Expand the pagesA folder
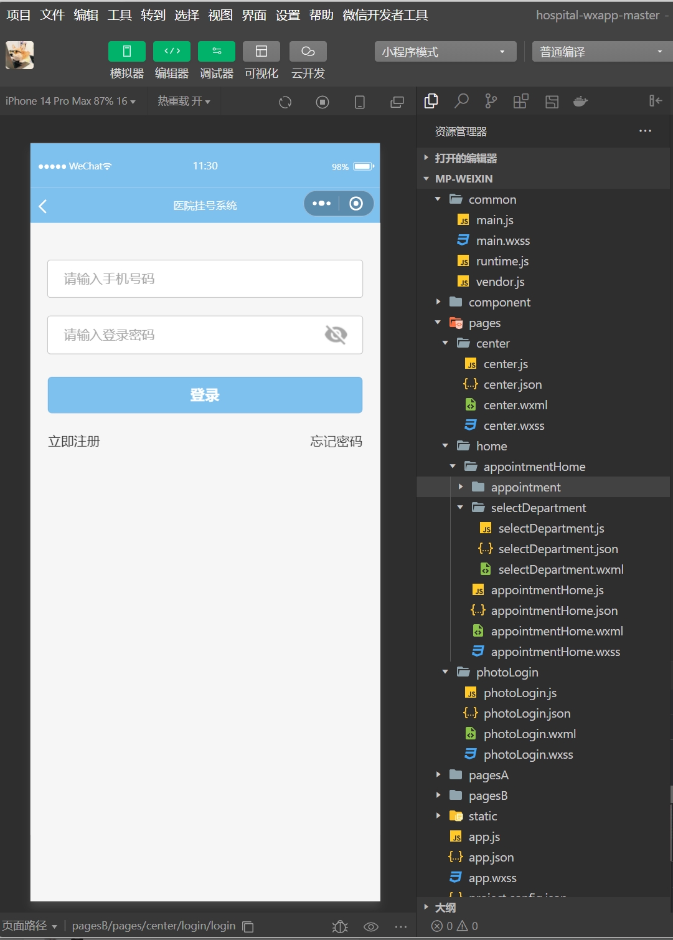This screenshot has width=673, height=940. [543, 775]
